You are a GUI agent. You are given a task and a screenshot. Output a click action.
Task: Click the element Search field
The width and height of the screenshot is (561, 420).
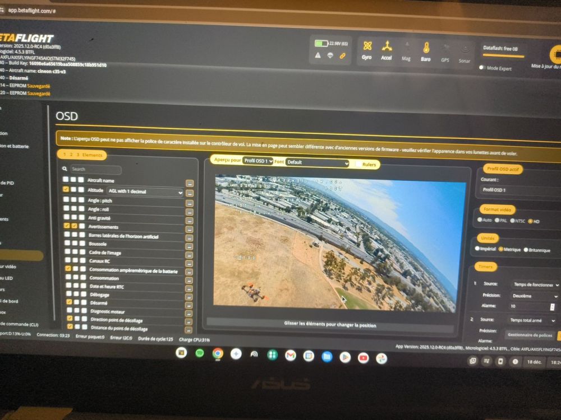coord(95,169)
